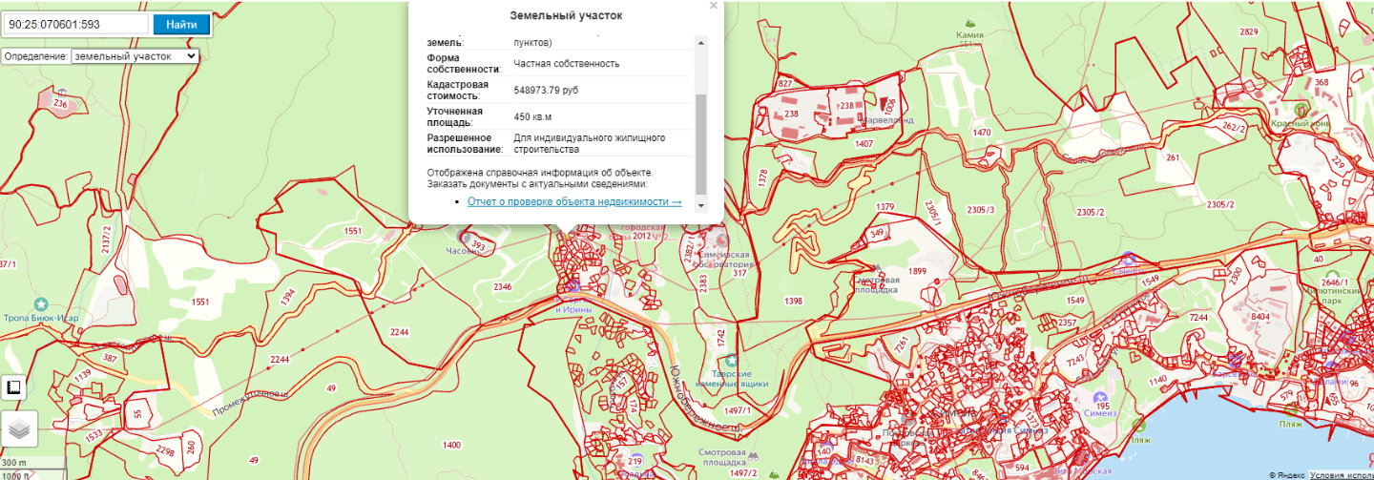The image size is (1374, 480).
Task: Click the Симеиз town marker icon
Action: coord(1100,396)
